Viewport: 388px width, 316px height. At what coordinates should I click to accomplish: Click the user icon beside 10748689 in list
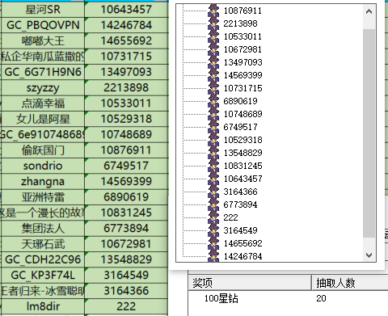[x=213, y=114]
